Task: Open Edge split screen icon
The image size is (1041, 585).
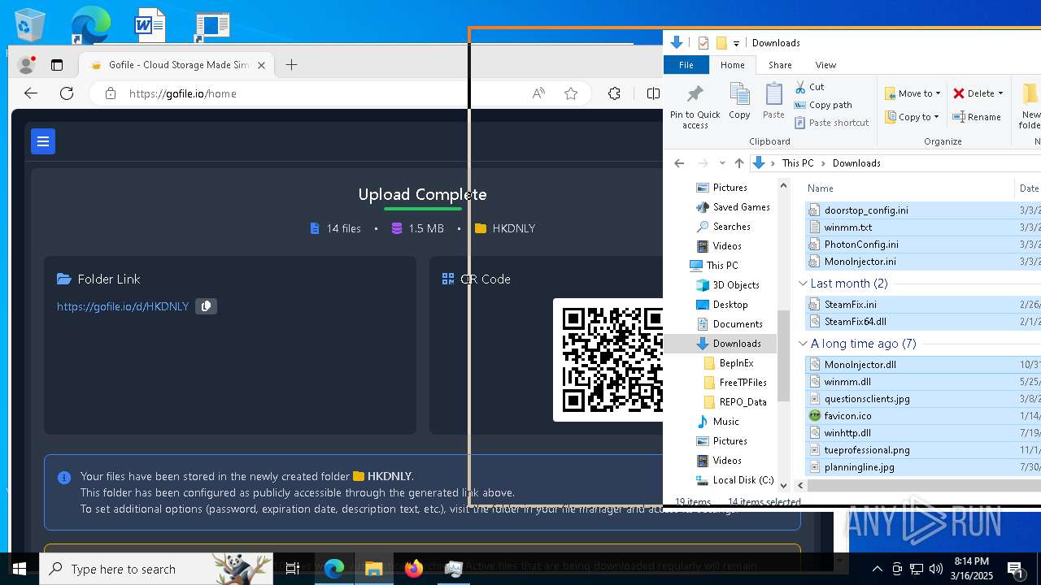Action: [653, 93]
